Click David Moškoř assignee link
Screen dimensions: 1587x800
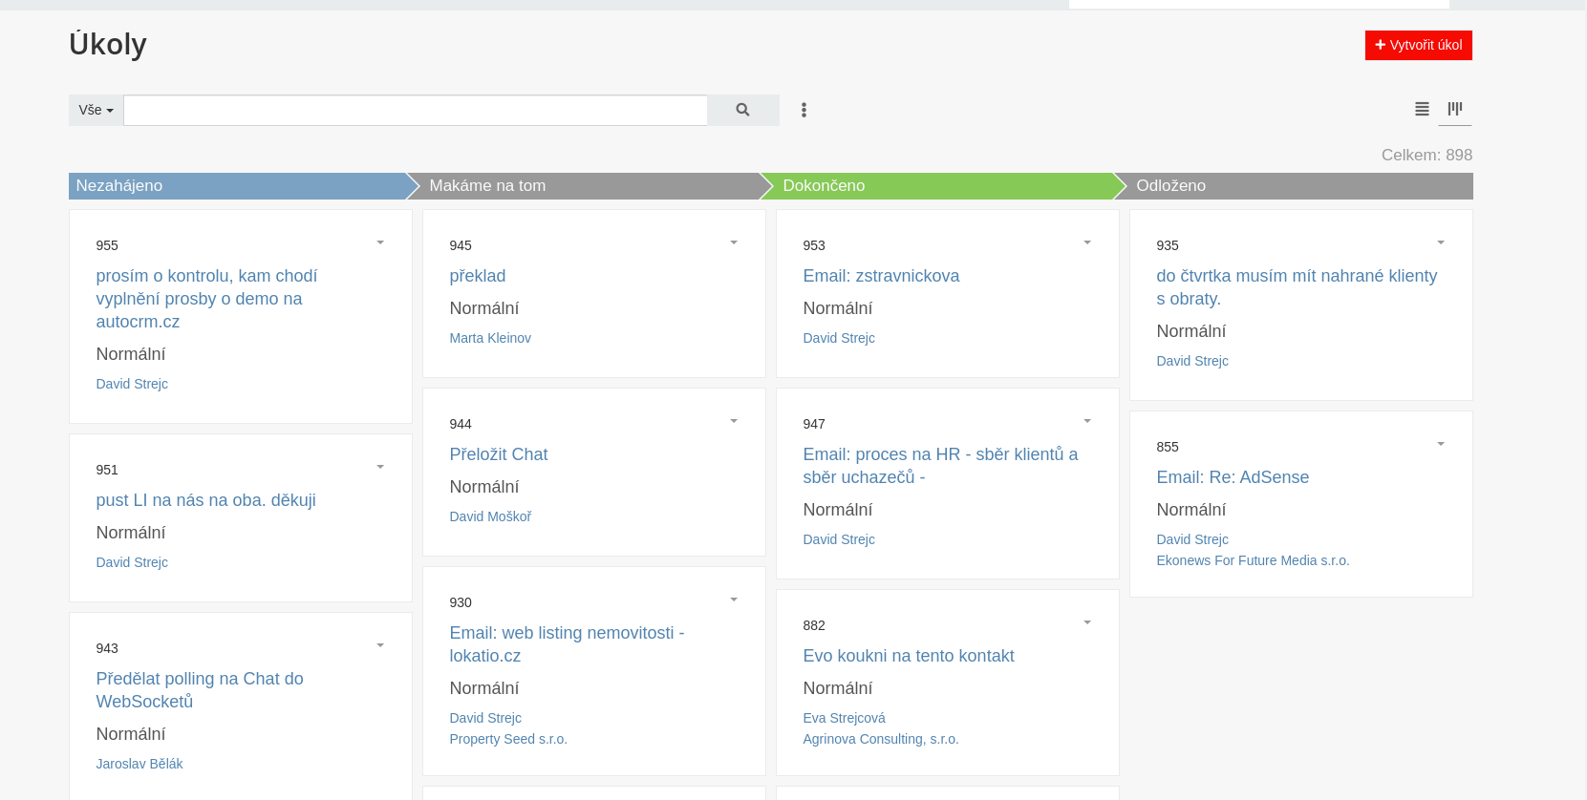pos(490,516)
